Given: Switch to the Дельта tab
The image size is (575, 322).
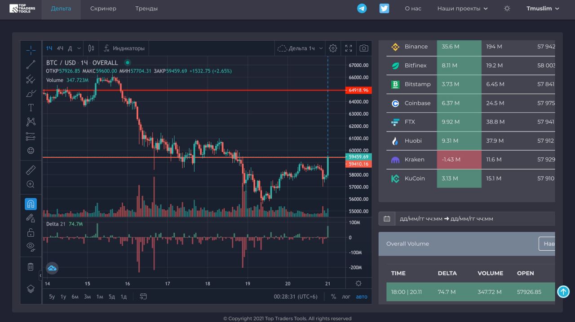Looking at the screenshot, I should pos(61,9).
